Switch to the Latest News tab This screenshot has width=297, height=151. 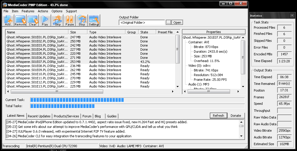click(16, 116)
